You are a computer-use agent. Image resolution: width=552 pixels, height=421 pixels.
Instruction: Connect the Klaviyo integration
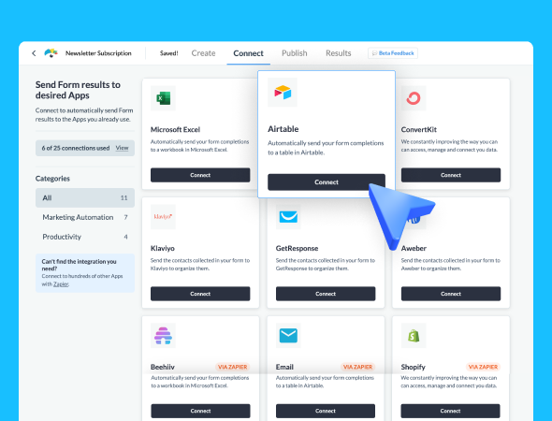(200, 294)
